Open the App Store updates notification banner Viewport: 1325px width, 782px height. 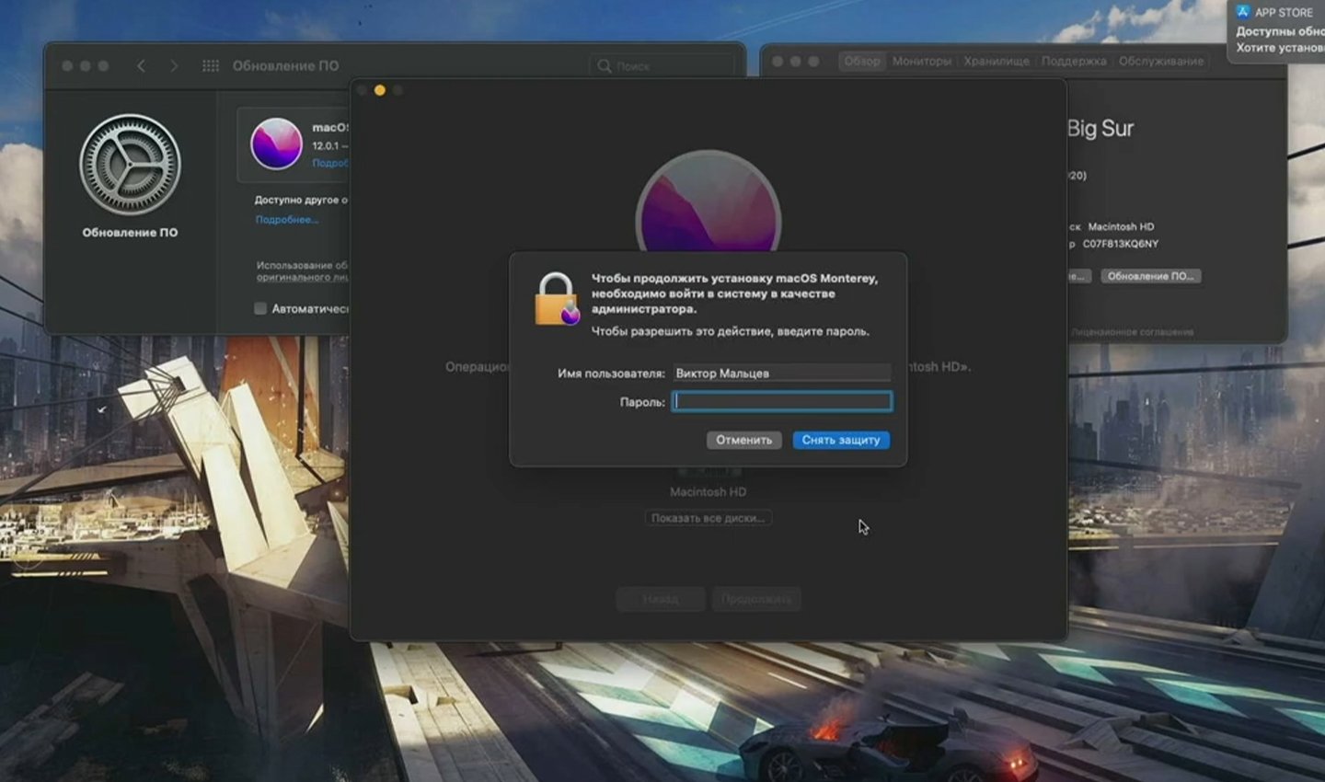(x=1277, y=29)
